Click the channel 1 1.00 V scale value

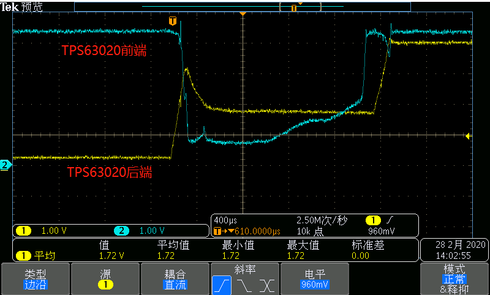[54, 231]
